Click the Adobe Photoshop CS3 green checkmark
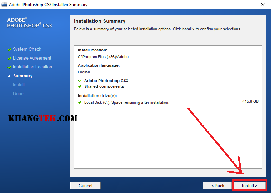The width and height of the screenshot is (271, 193). click(80, 81)
